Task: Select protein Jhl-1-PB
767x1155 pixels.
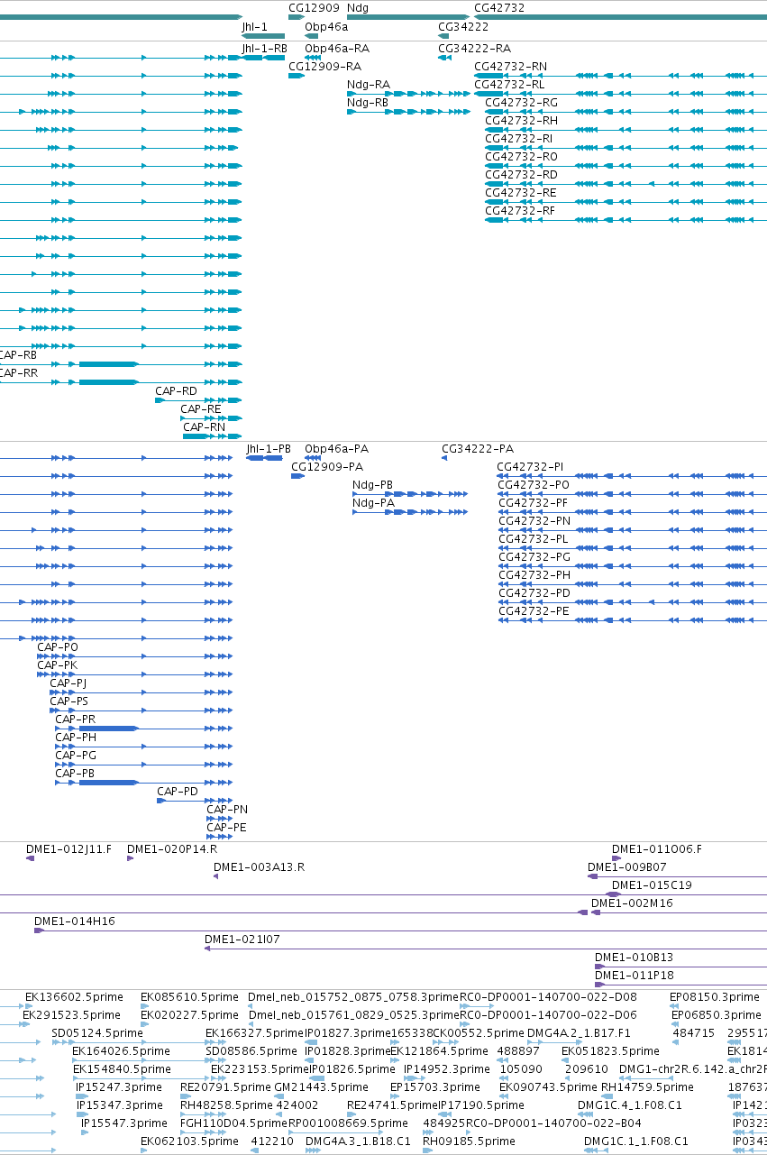Action: click(x=269, y=448)
